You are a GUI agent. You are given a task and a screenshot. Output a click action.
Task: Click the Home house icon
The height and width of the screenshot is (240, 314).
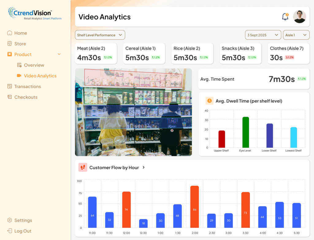point(10,33)
